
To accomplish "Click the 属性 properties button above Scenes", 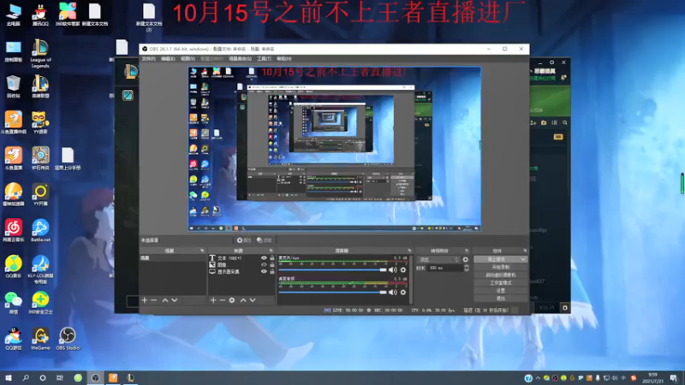I will (x=244, y=240).
